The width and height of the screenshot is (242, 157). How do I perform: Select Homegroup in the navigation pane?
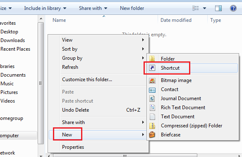tap(12, 118)
